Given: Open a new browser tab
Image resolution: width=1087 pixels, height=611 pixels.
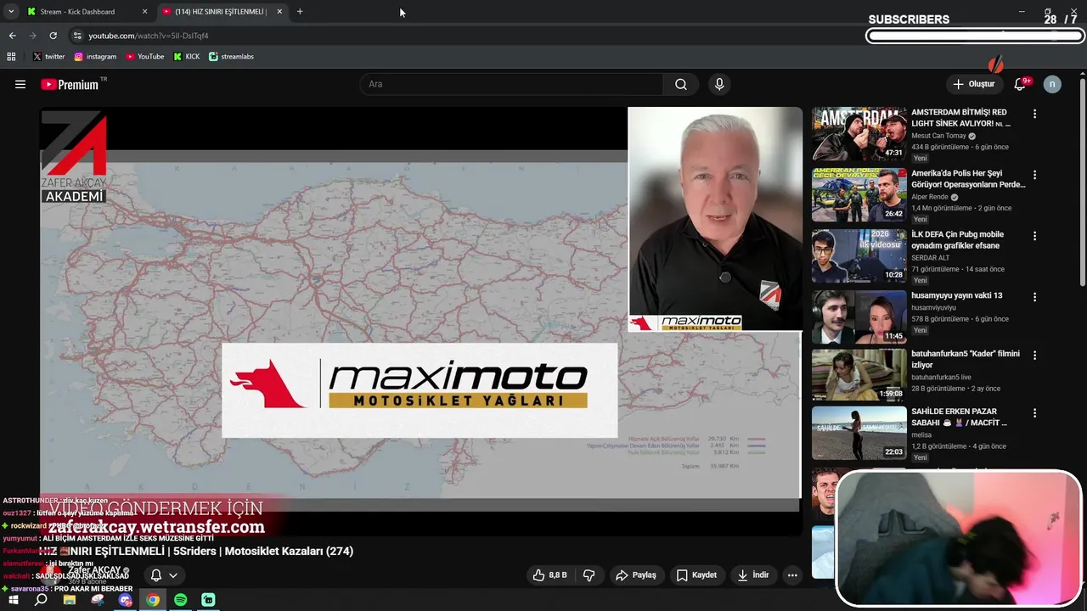Looking at the screenshot, I should click(x=300, y=12).
